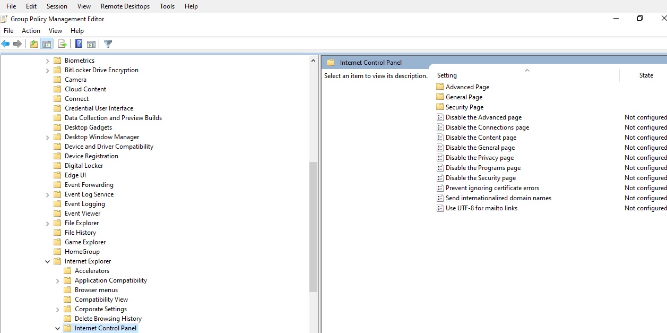Click the Filter funnel icon
Screen dimensions: 667x333
pos(108,44)
